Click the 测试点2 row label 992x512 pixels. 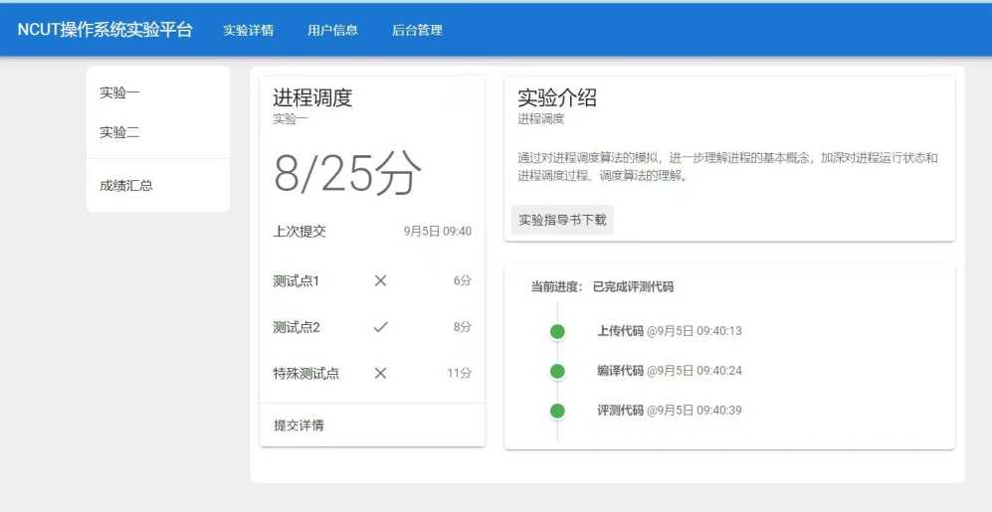tap(297, 327)
